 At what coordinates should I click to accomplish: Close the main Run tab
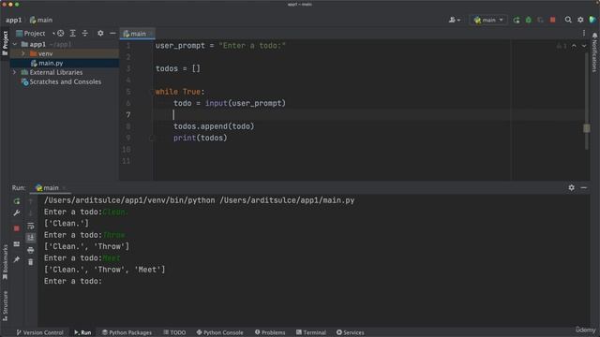[x=64, y=187]
